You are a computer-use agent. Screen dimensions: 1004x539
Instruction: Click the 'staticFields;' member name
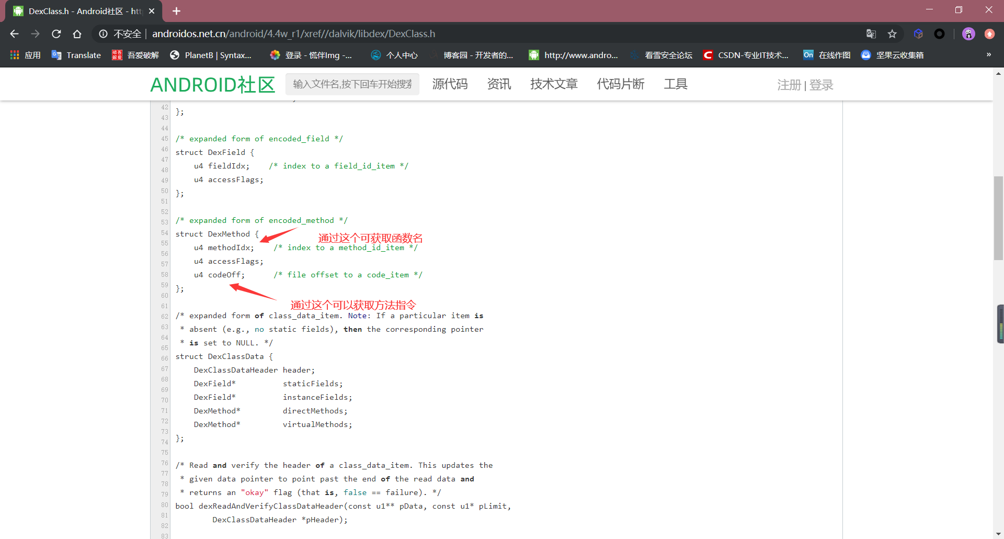pos(313,384)
